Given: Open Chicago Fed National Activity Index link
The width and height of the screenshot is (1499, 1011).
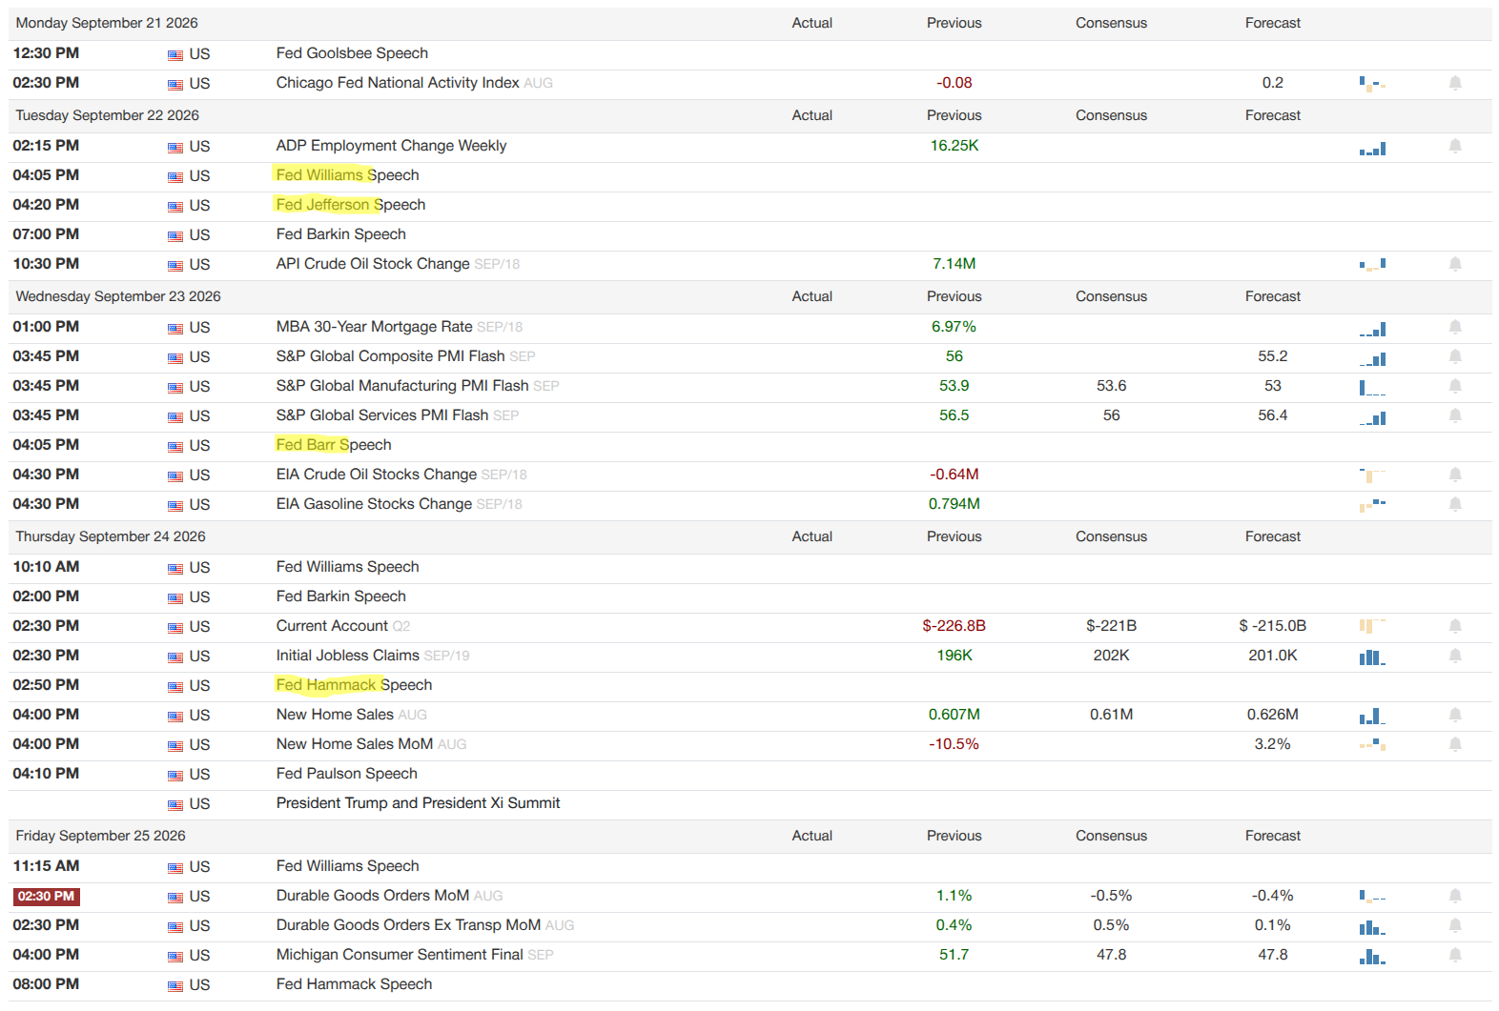Looking at the screenshot, I should click(398, 83).
